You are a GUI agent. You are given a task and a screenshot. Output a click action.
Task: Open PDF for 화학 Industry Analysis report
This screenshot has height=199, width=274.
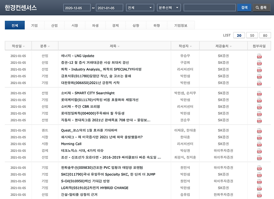tap(259, 70)
